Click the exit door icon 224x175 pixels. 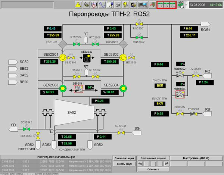[x=152, y=5]
